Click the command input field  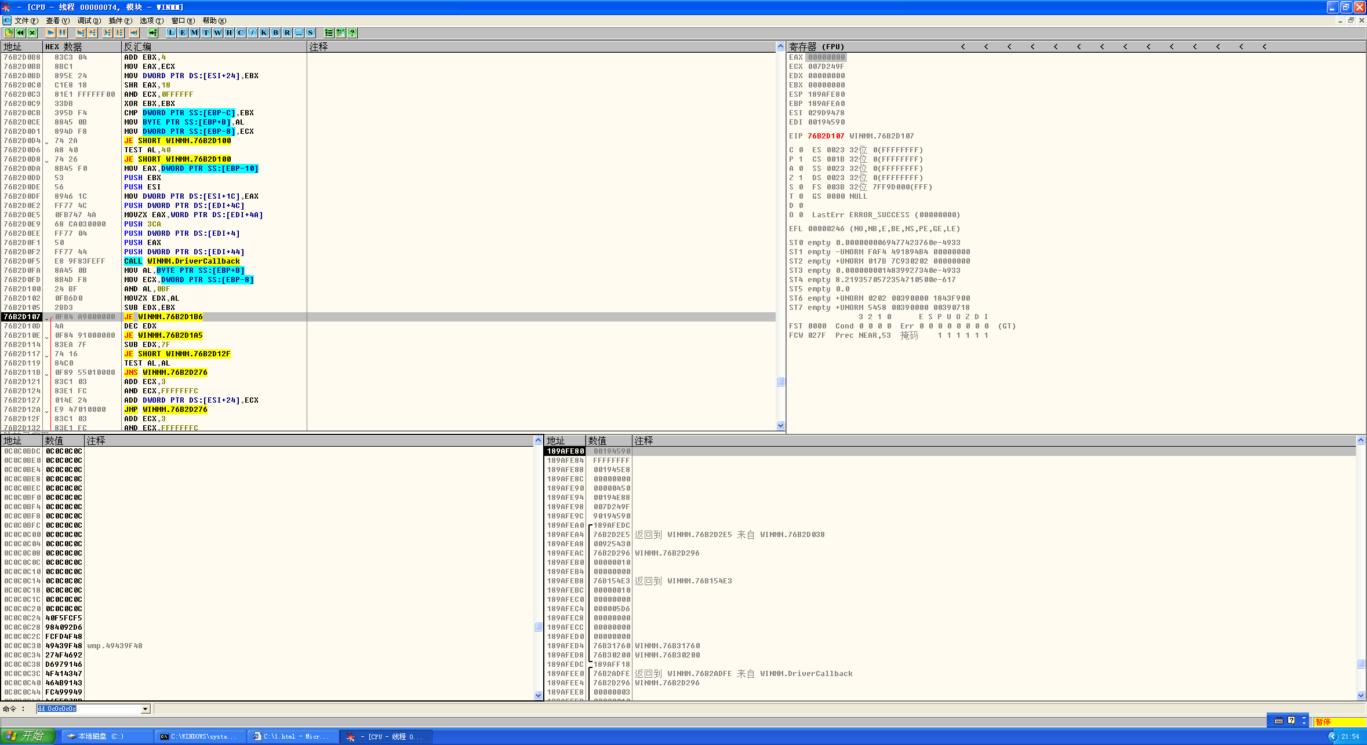pos(88,709)
